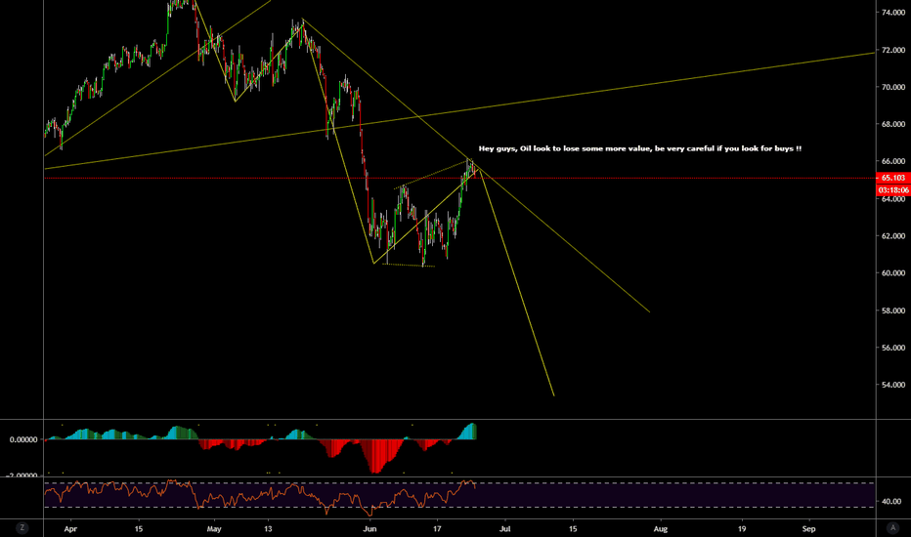Click the 58.000 price axis label

893,310
